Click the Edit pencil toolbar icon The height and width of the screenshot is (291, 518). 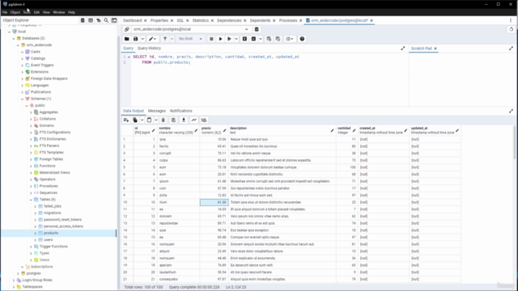pyautogui.click(x=152, y=39)
